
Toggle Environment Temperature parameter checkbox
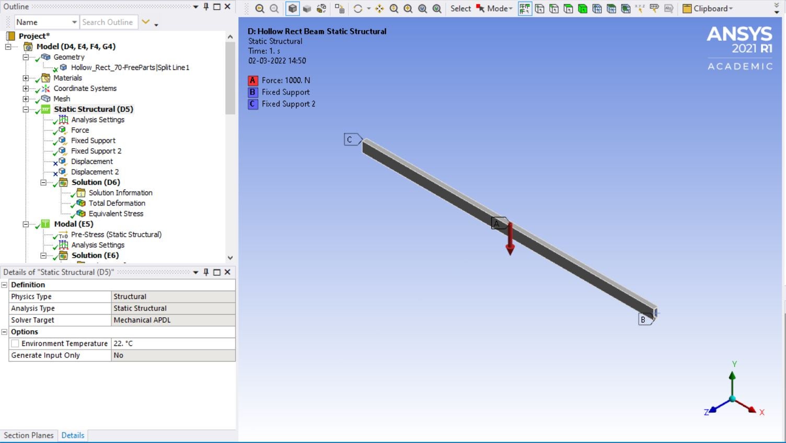click(x=15, y=343)
